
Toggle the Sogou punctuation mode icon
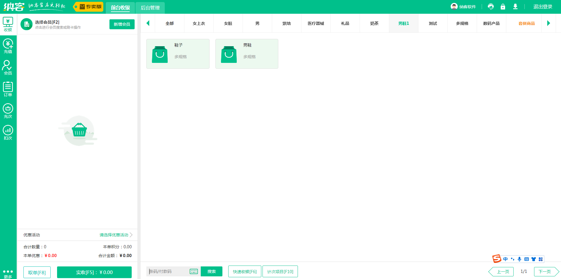tap(512, 259)
